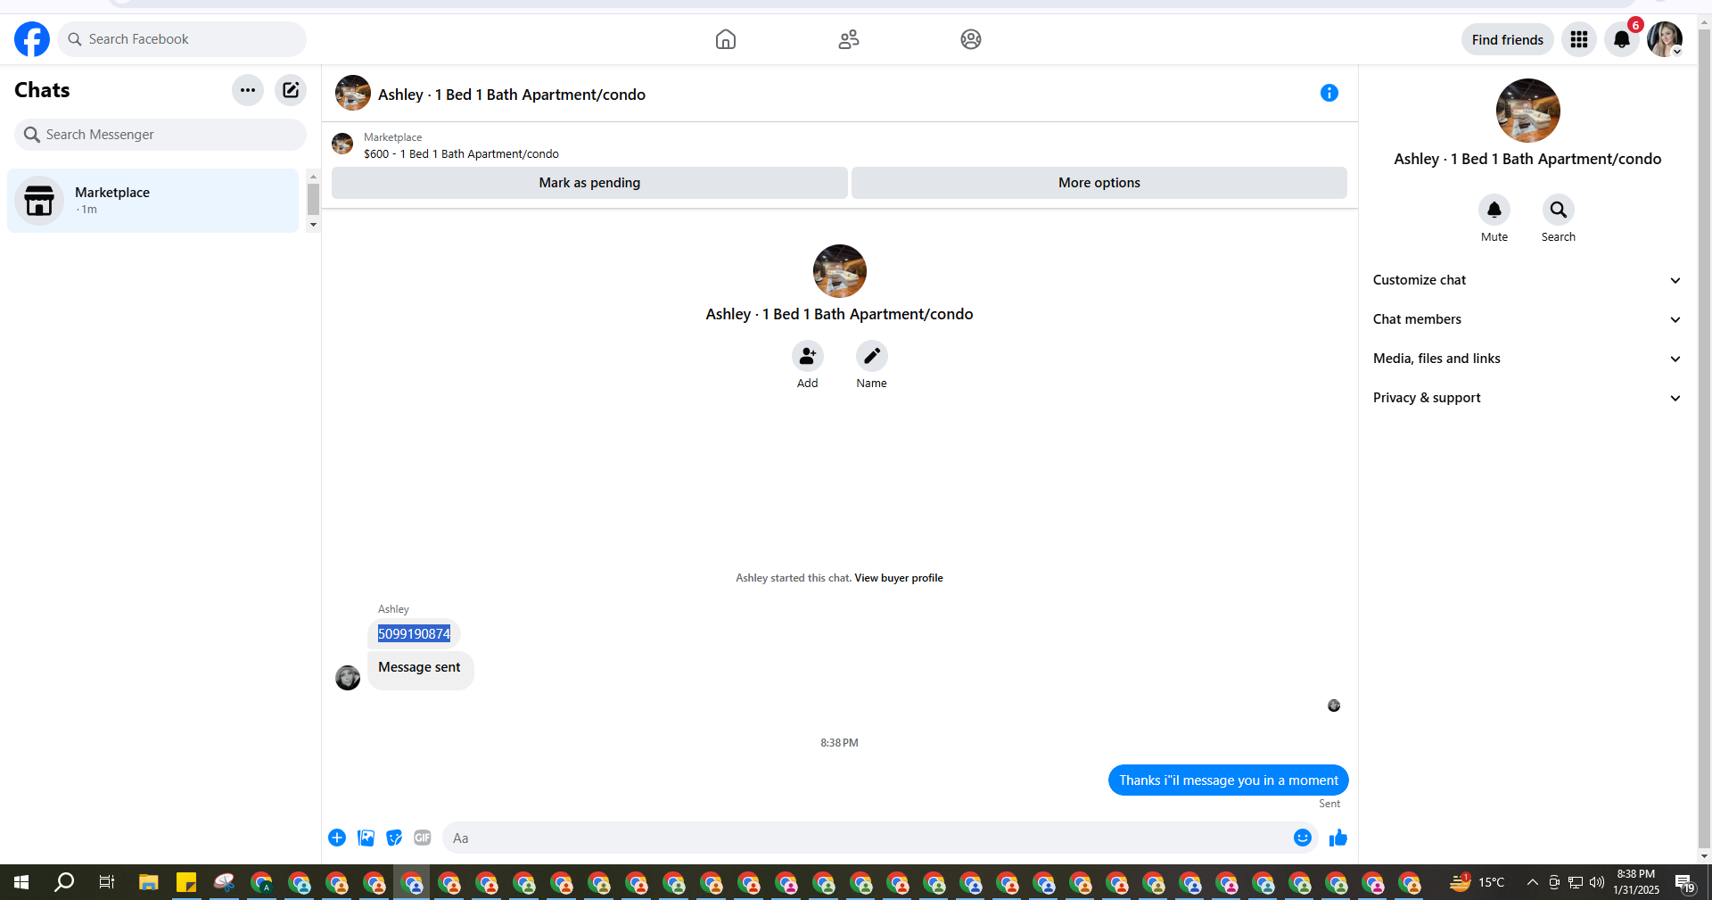1712x900 pixels.
Task: Go to the Home feed icon
Action: pyautogui.click(x=726, y=39)
